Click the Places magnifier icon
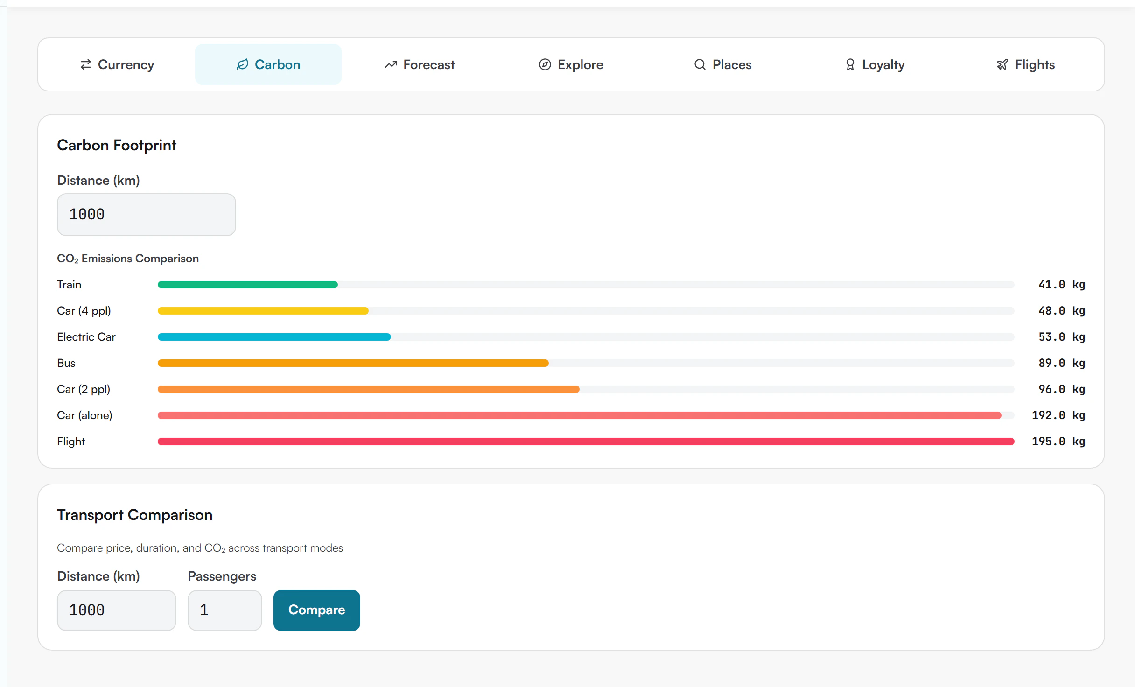This screenshot has height=687, width=1135. (x=700, y=64)
